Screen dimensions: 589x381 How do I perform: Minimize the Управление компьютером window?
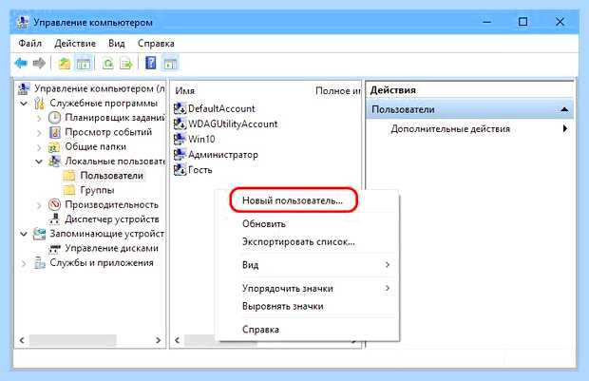coord(486,22)
